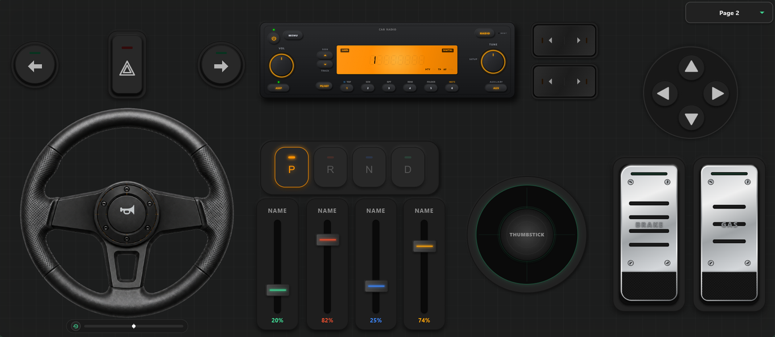This screenshot has height=337, width=775.
Task: Click the SETUP label beside tune knob
Action: click(473, 59)
